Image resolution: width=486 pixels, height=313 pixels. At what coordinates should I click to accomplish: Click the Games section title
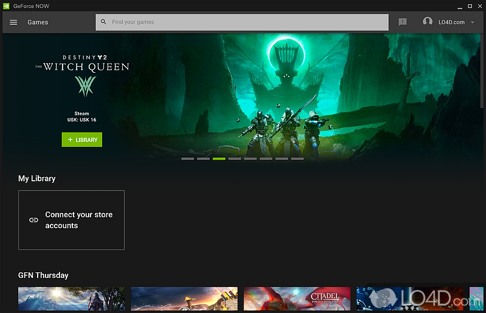pos(38,22)
